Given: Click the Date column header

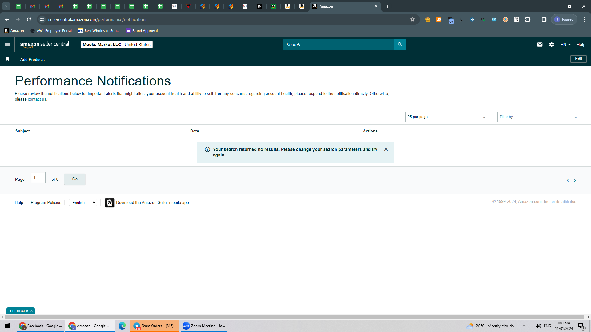Looking at the screenshot, I should (195, 131).
